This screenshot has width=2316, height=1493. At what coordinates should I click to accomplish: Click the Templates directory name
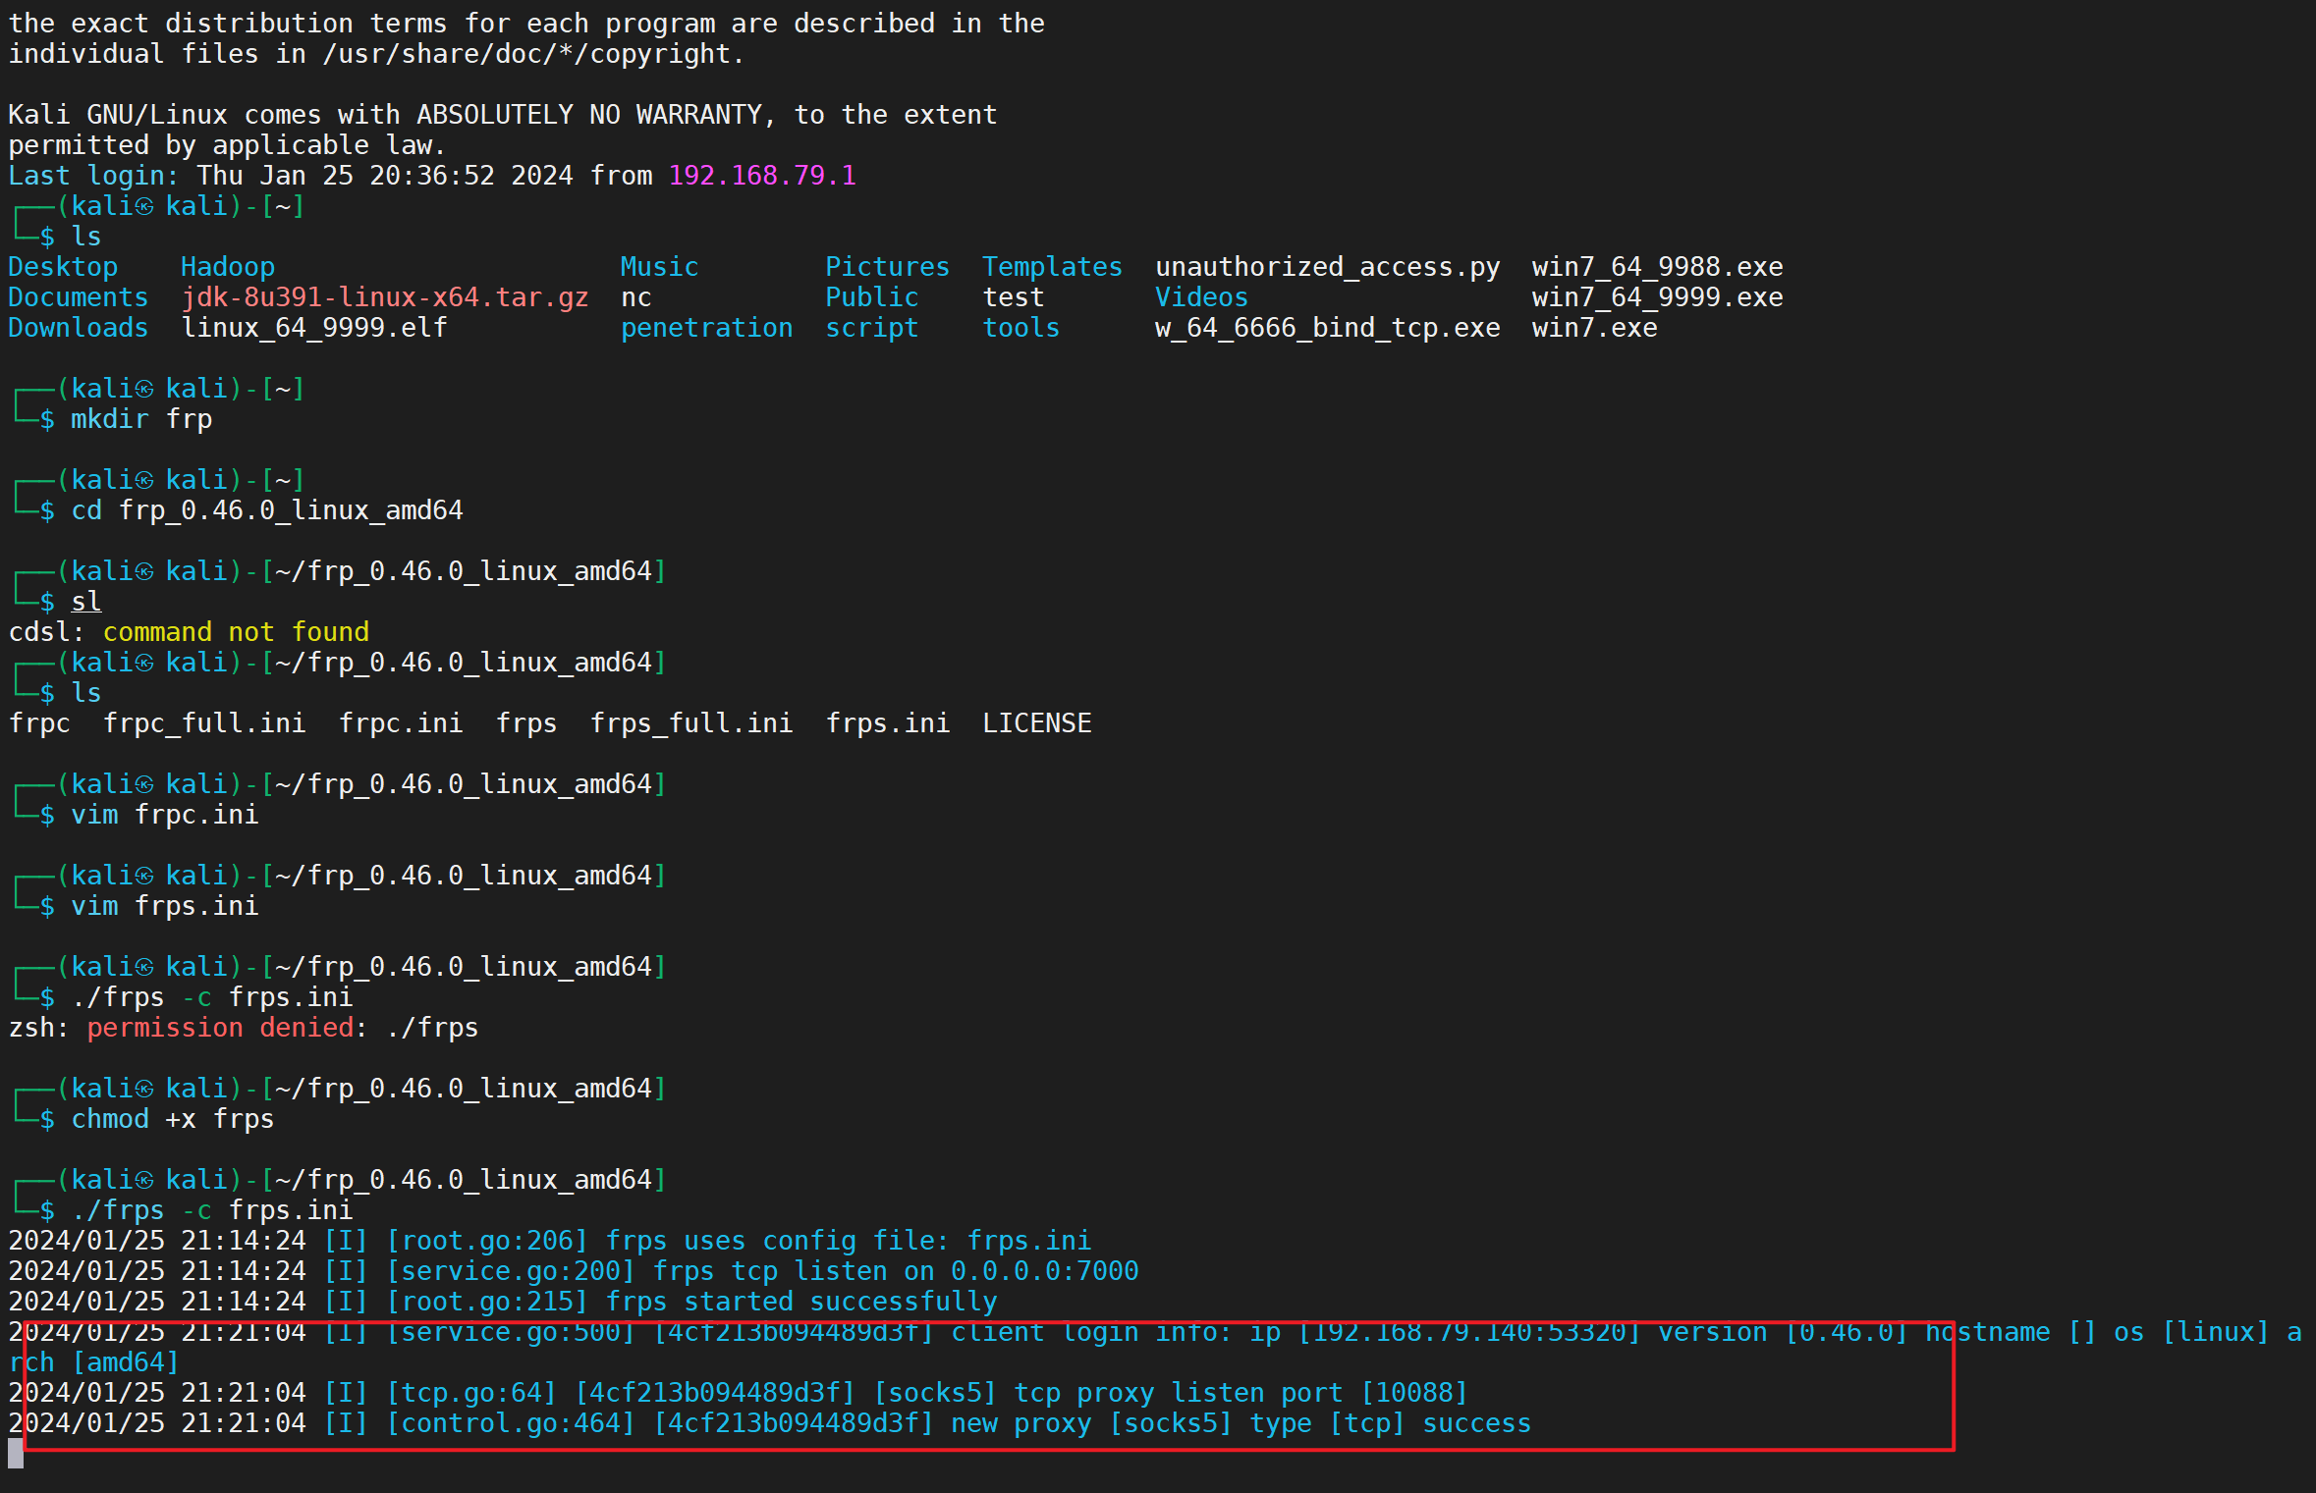click(1052, 267)
